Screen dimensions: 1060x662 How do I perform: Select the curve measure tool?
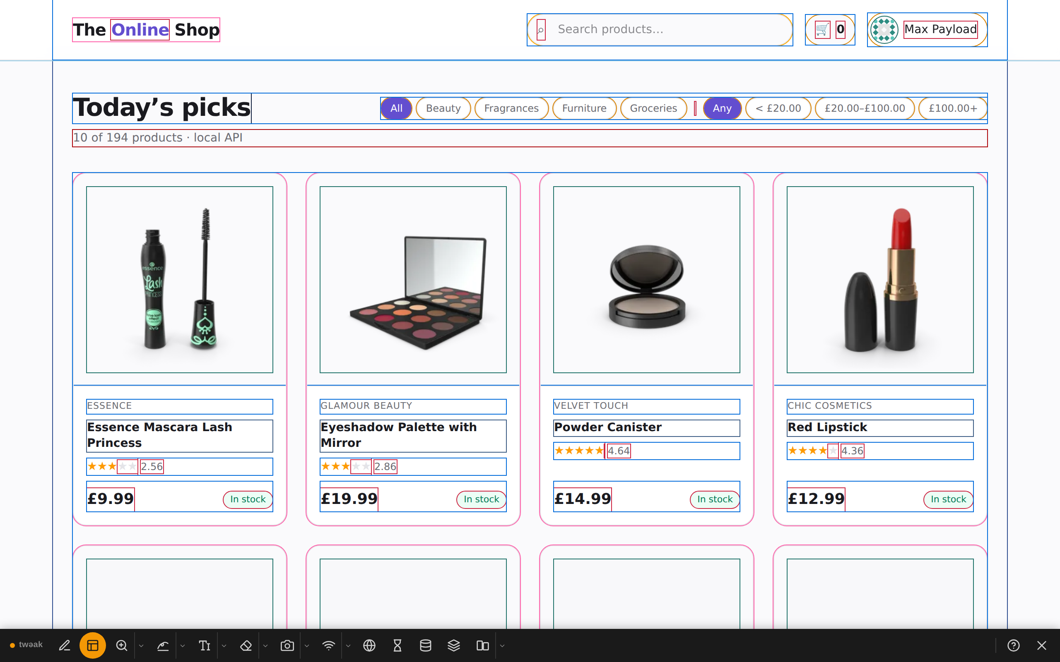[x=163, y=645]
